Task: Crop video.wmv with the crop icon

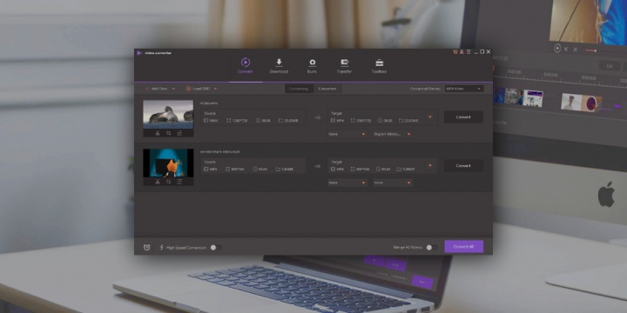Action: [x=168, y=133]
